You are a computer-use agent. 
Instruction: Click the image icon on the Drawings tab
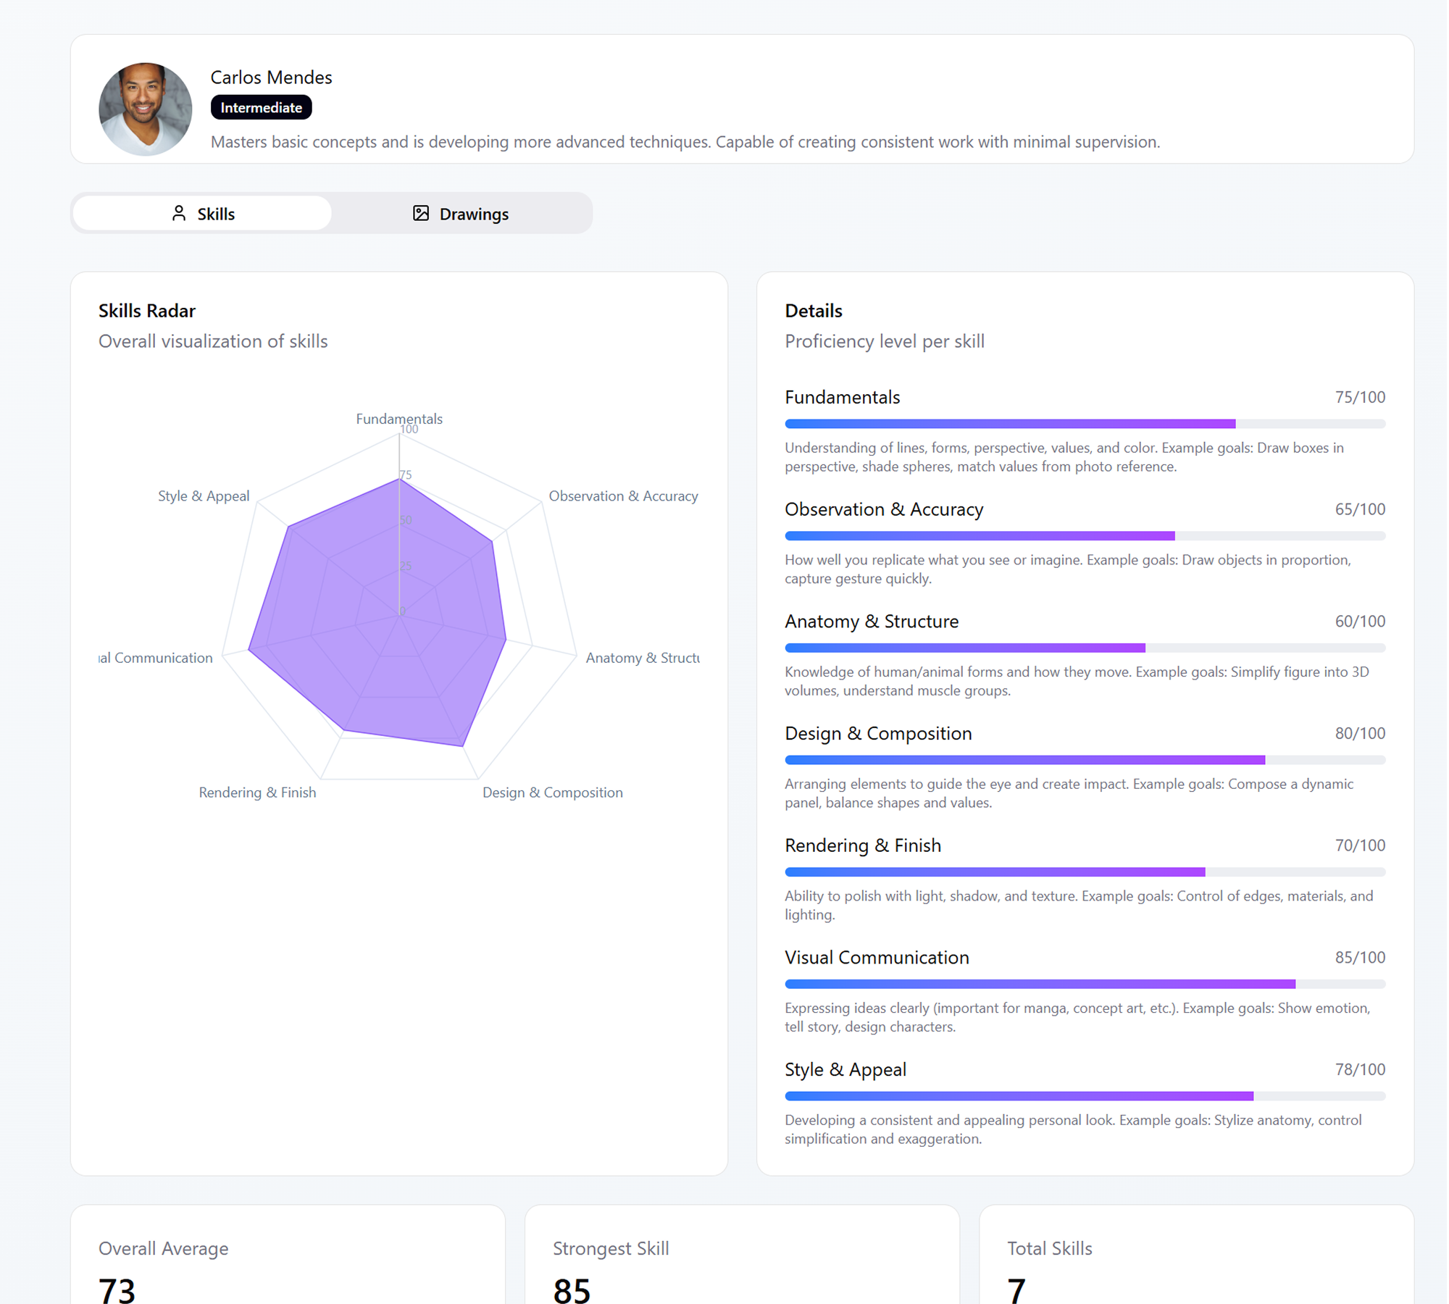421,213
